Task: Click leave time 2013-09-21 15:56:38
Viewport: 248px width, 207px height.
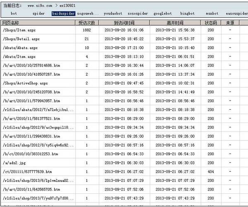Action: 175,30
